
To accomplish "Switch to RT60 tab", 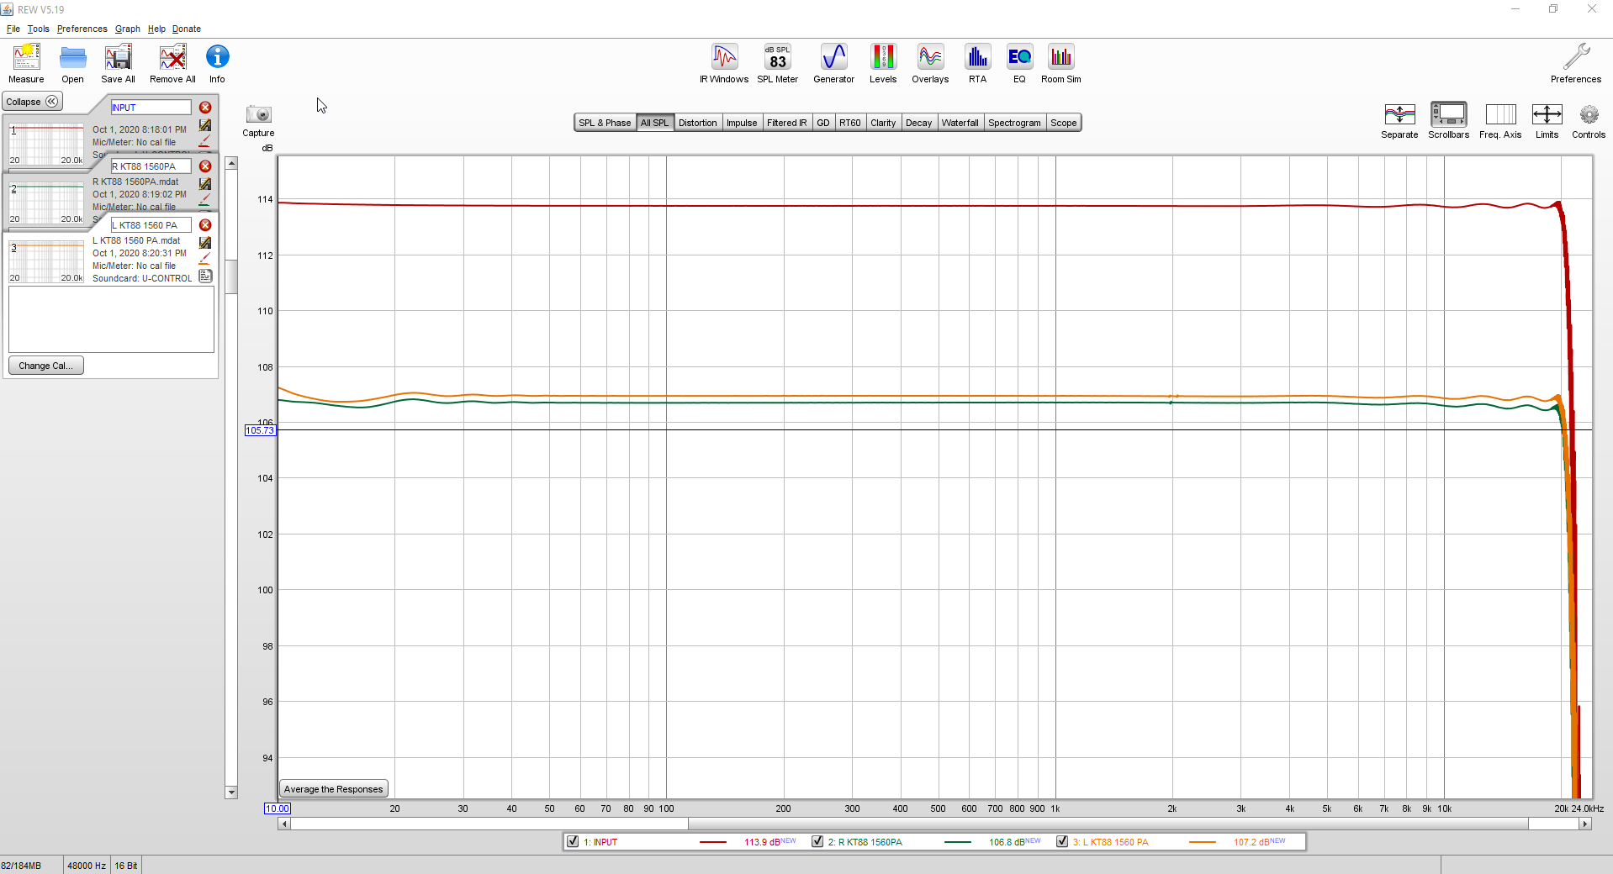I will coord(850,123).
